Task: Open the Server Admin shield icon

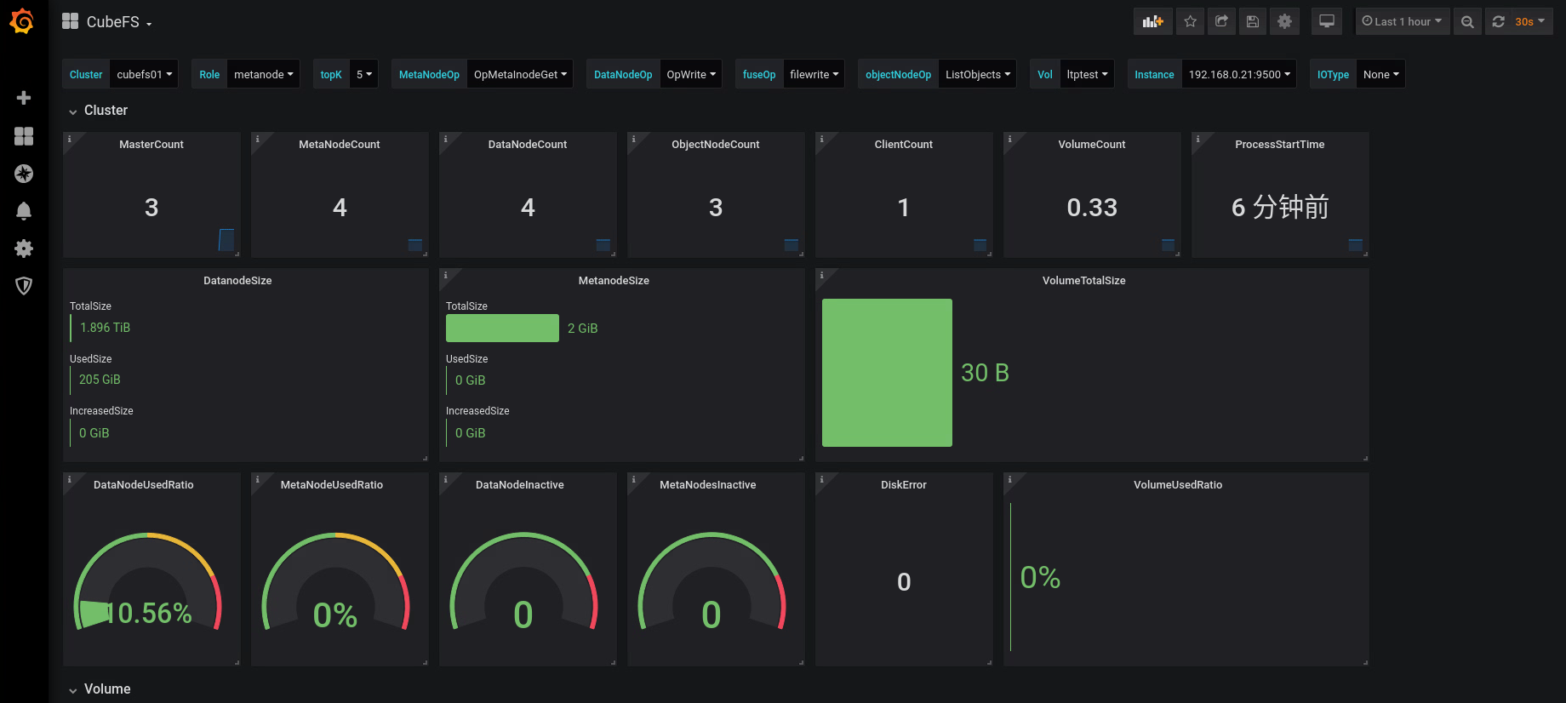Action: (x=24, y=286)
